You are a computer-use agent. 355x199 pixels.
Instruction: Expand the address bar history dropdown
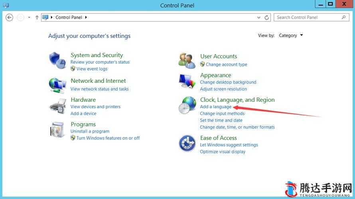259,18
